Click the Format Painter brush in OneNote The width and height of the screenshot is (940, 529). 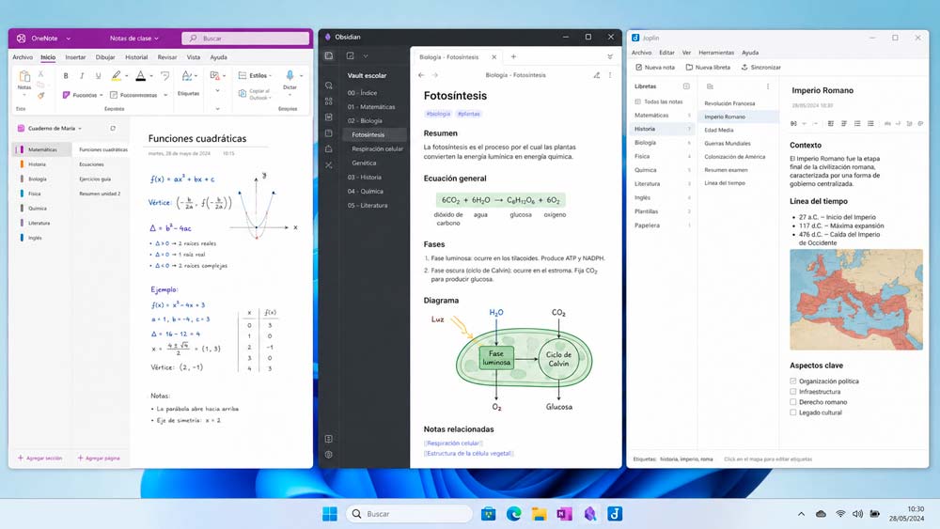point(40,95)
